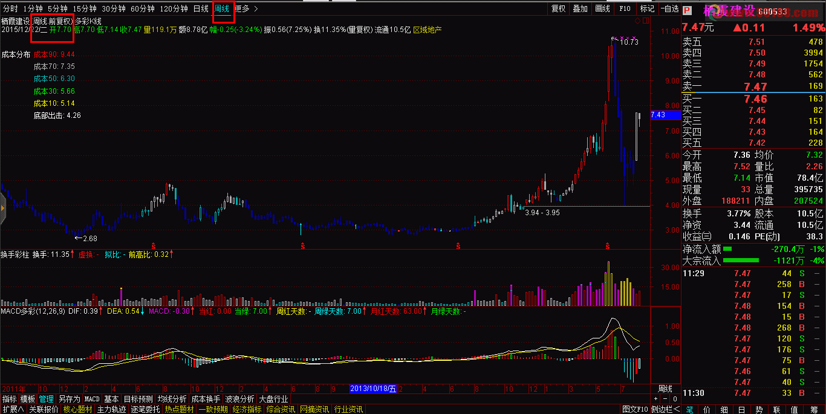Switch to the 日线 daily chart
826x414 pixels.
point(201,8)
